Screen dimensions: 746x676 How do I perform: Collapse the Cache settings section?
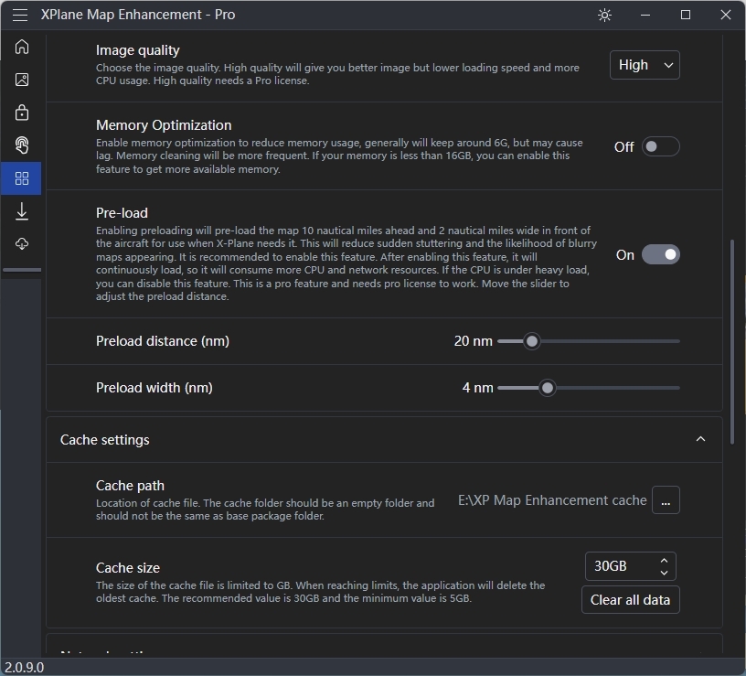click(700, 439)
